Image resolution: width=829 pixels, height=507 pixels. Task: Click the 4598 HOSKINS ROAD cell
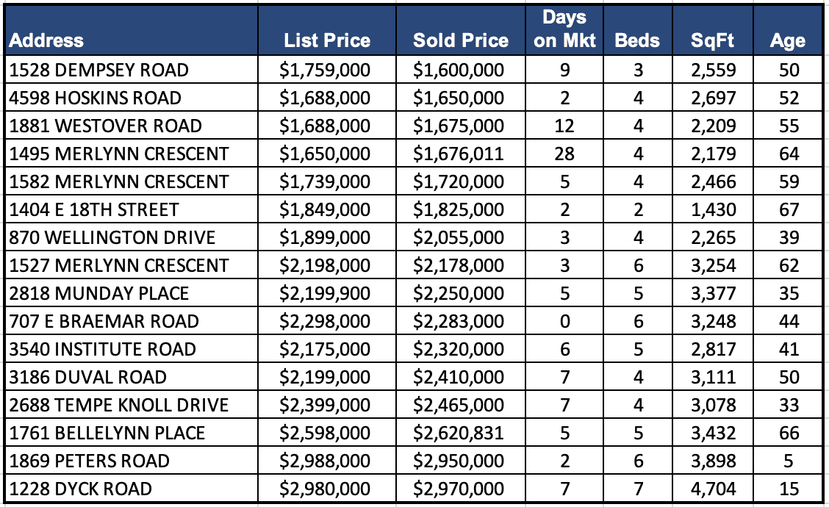(96, 98)
